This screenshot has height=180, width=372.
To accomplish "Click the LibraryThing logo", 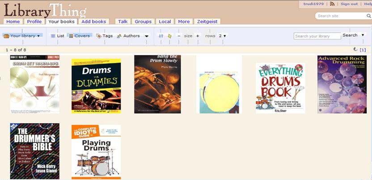I will pos(45,11).
